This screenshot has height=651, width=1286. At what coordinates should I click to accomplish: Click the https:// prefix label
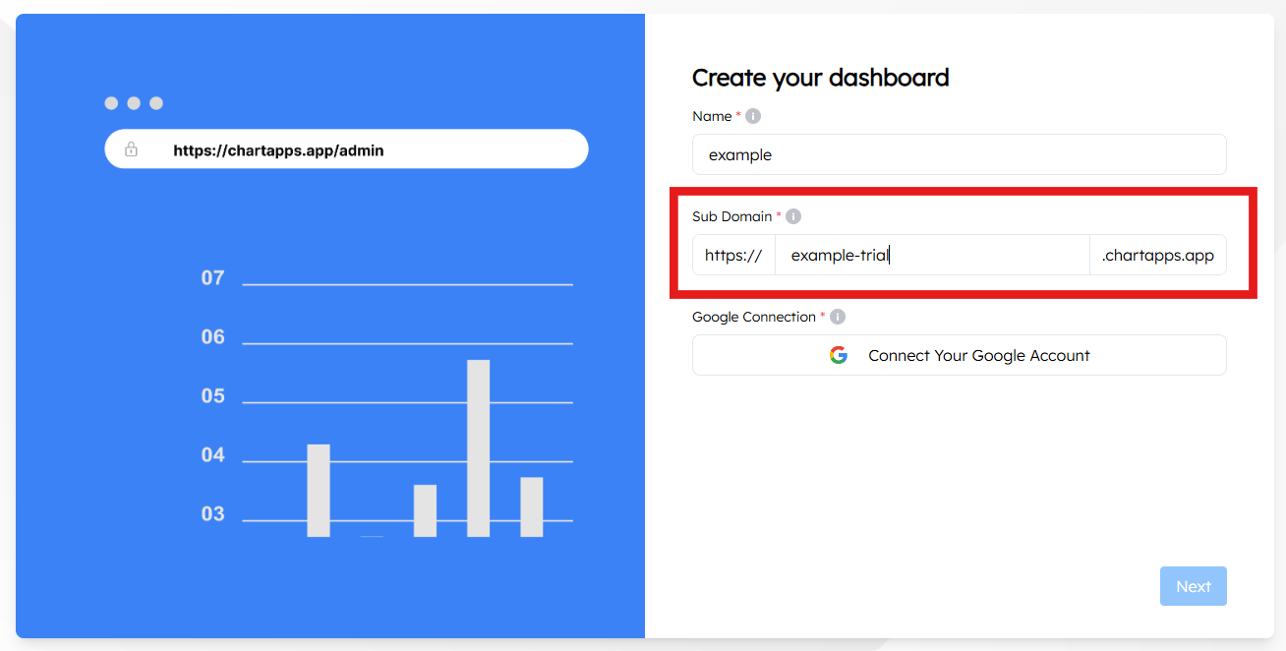[x=733, y=255]
